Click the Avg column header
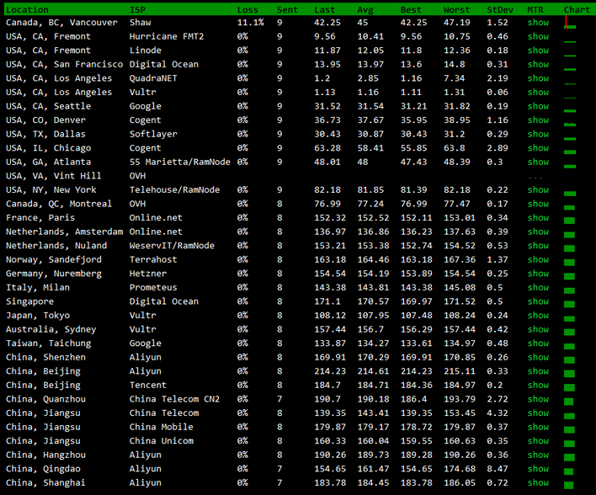 (365, 9)
